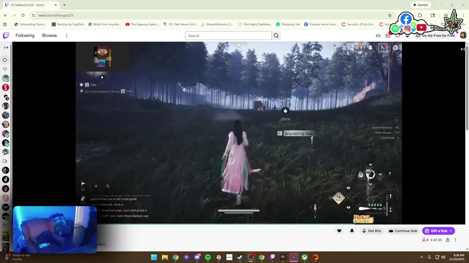Open StreamElements bookmark
Image resolution: width=469 pixels, height=263 pixels.
click(217, 24)
